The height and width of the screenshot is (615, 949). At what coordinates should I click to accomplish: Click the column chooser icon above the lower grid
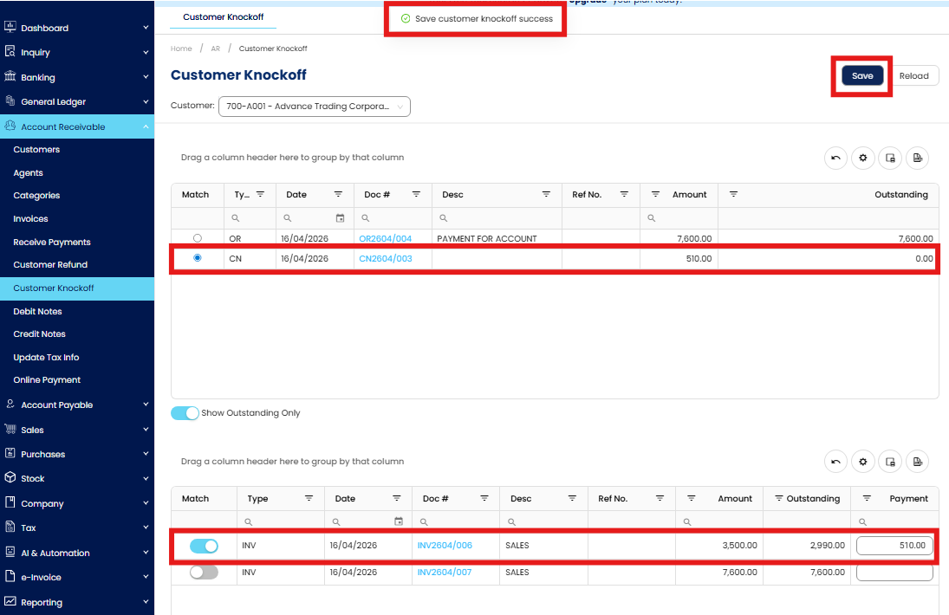[x=890, y=462]
